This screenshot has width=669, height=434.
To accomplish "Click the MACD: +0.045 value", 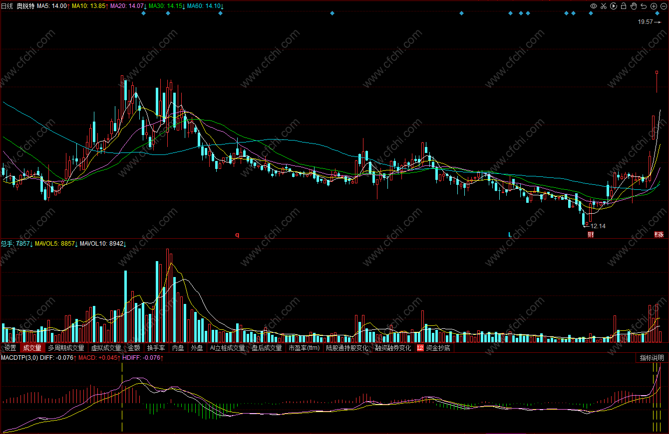I will [99, 358].
